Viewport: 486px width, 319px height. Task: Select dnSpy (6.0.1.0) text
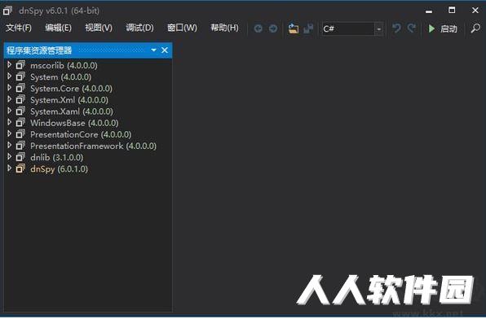coord(60,169)
